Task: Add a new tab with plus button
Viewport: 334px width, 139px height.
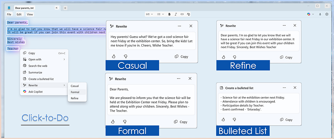Action: tap(65, 8)
